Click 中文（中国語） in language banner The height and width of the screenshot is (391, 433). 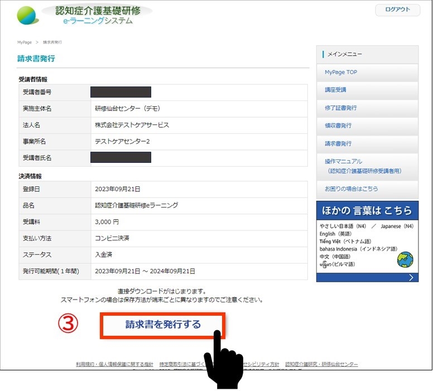pyautogui.click(x=335, y=257)
